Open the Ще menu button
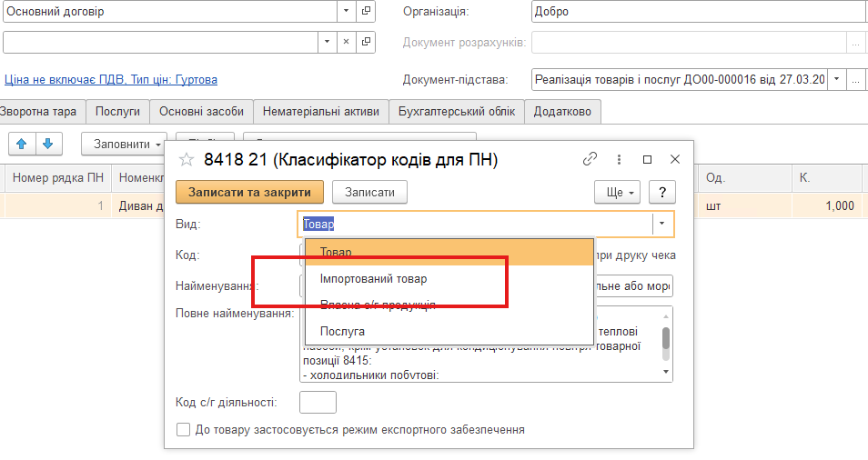This screenshot has height=460, width=868. pyautogui.click(x=617, y=193)
